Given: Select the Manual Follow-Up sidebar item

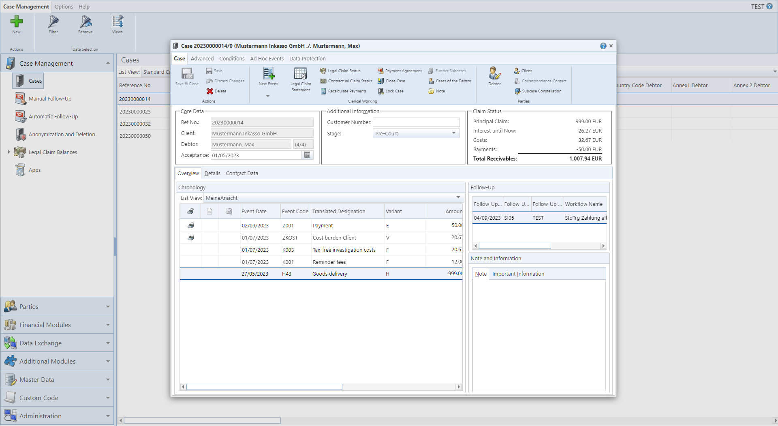Looking at the screenshot, I should pos(50,98).
